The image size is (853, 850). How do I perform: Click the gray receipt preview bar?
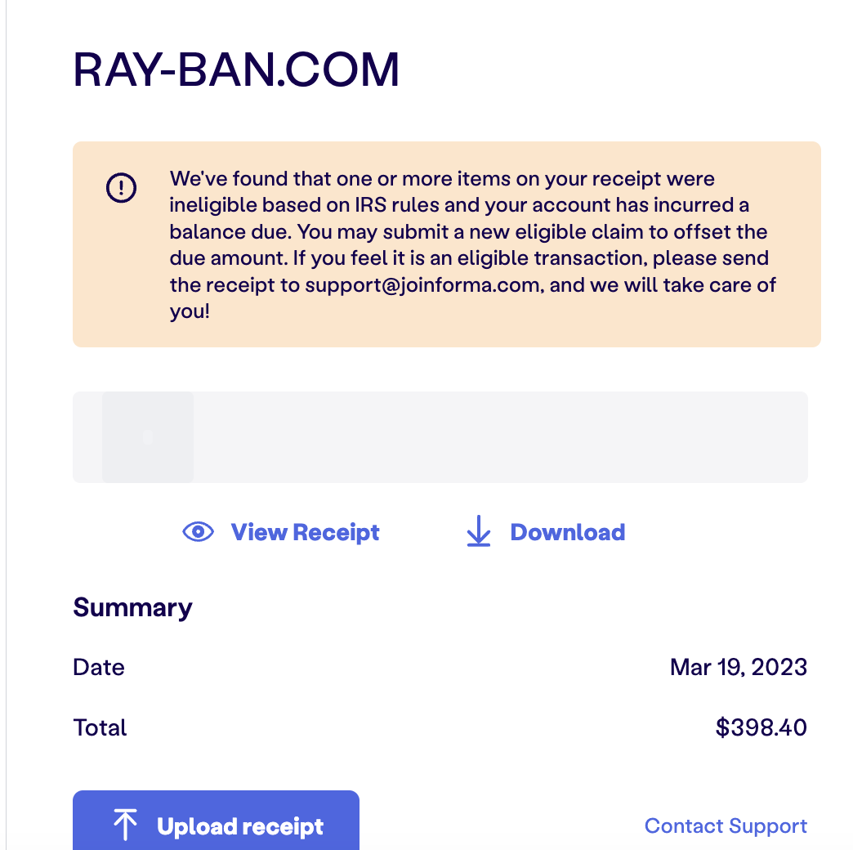(x=498, y=437)
